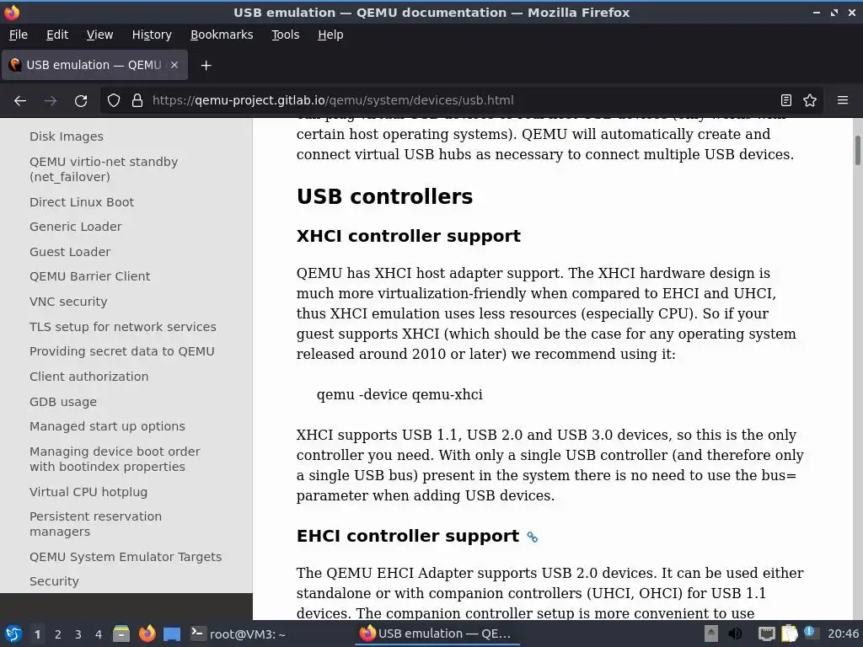This screenshot has width=863, height=647.
Task: Open the VNC security sidebar link
Action: click(x=68, y=302)
